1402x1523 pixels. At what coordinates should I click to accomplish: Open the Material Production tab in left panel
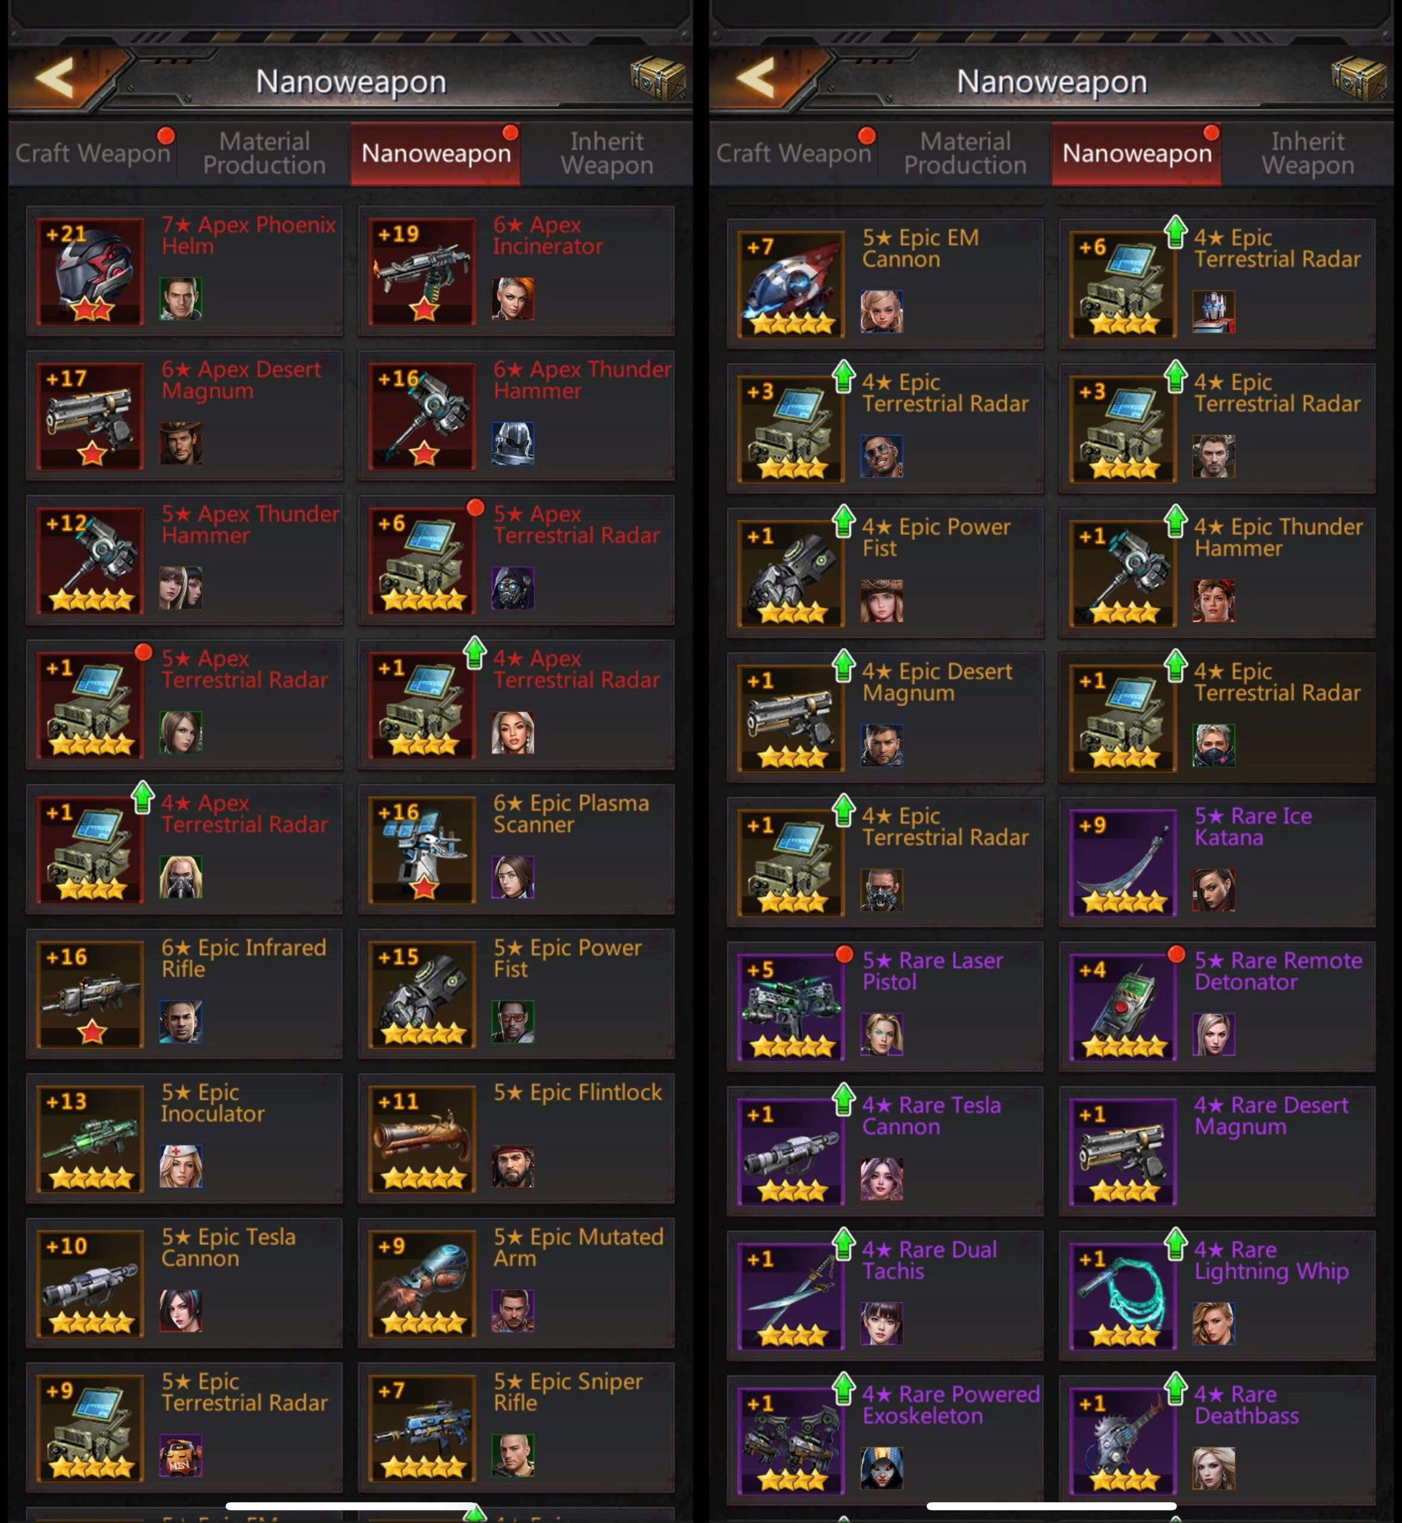point(264,153)
